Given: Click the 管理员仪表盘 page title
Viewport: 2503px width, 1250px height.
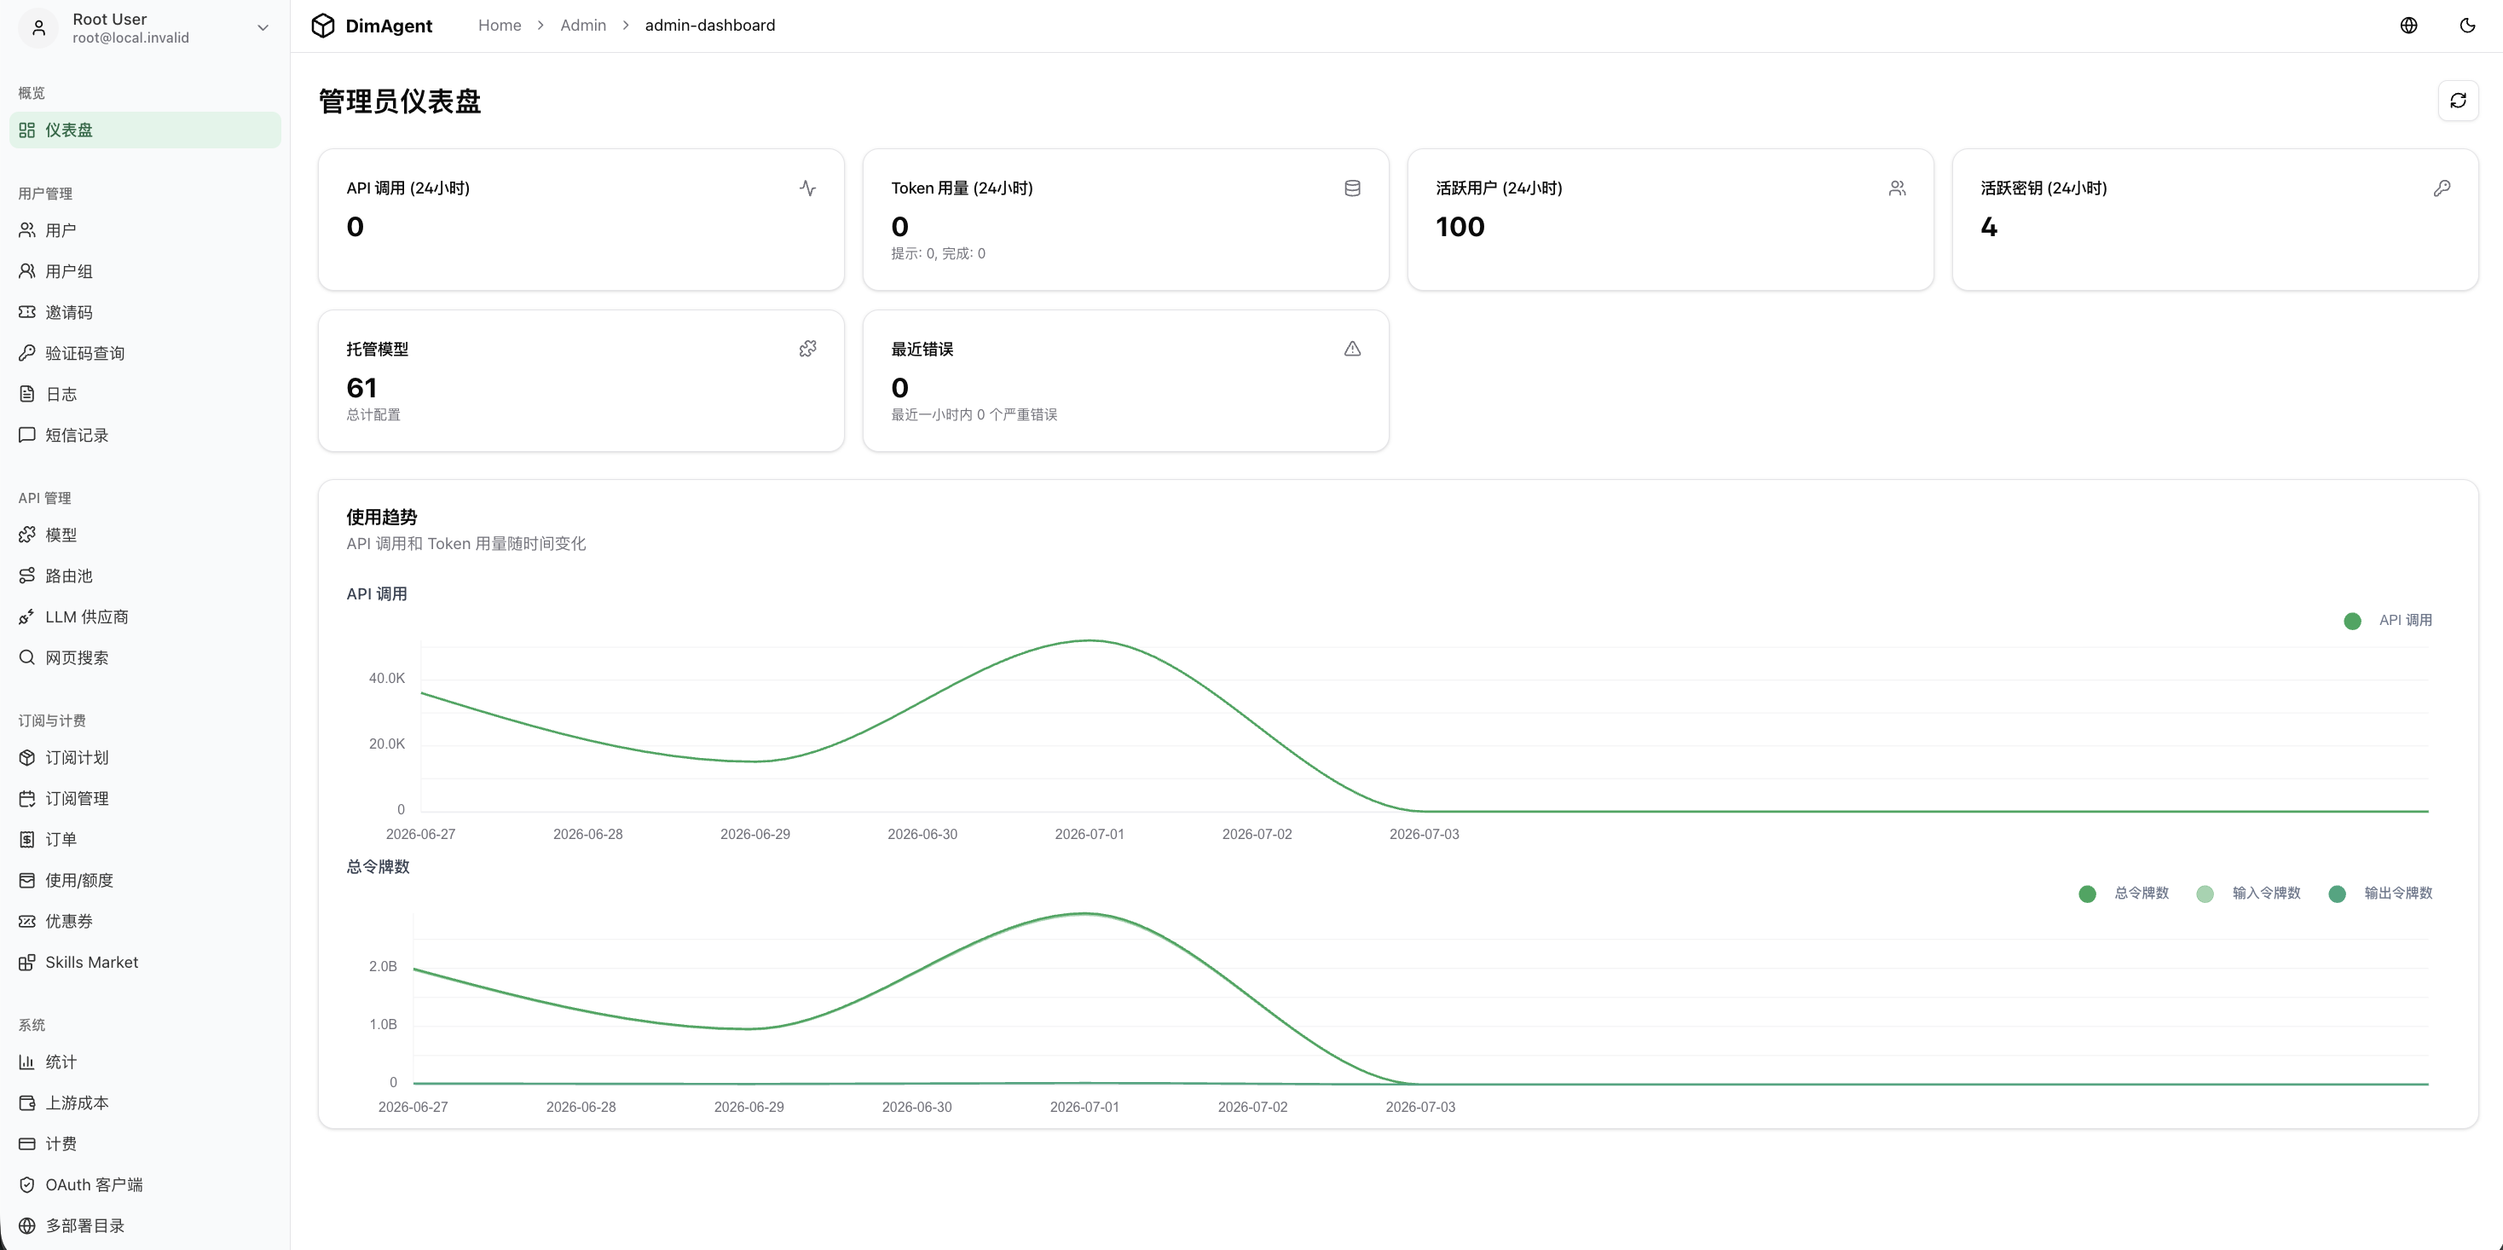Looking at the screenshot, I should click(399, 101).
